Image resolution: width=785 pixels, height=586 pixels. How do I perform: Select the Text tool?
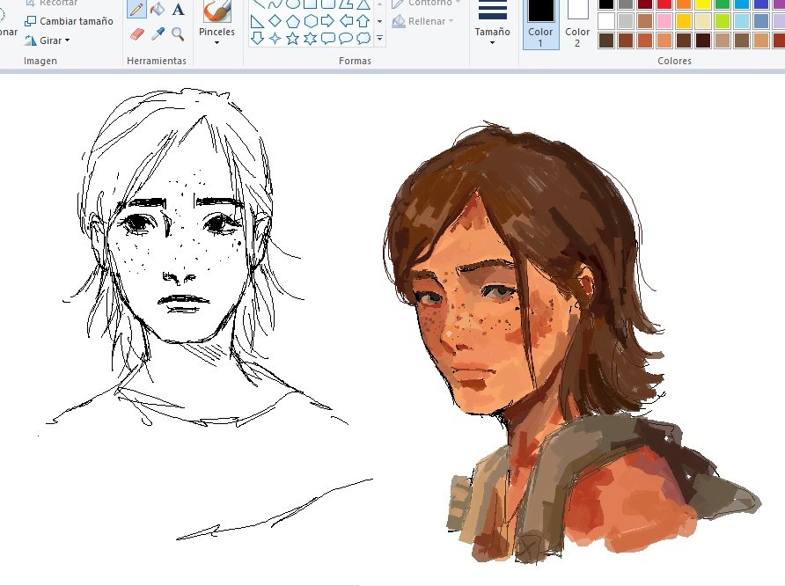[178, 9]
